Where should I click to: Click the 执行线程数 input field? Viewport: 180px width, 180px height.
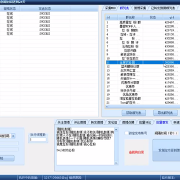coord(38,140)
